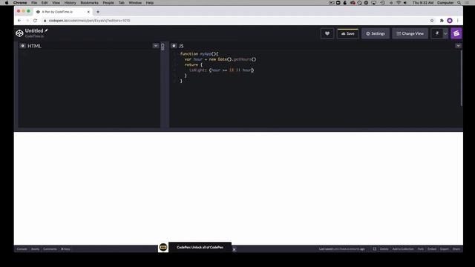Screen dimensions: 475x267
Task: Reload the page
Action: point(35,21)
